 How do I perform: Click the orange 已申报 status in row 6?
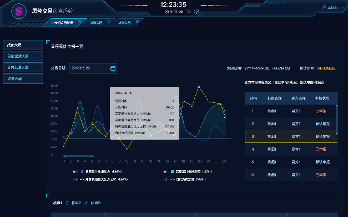tap(321, 175)
